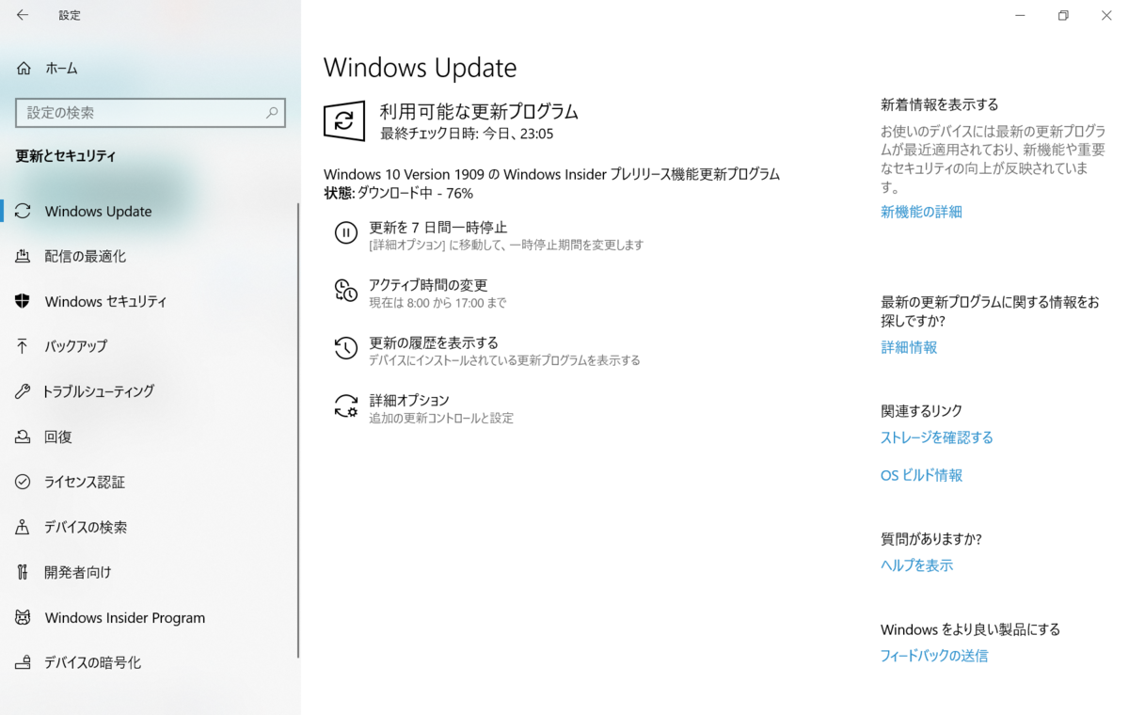Click the 現在は 8:00 から 17:00 まで text
1129x715 pixels.
[437, 303]
